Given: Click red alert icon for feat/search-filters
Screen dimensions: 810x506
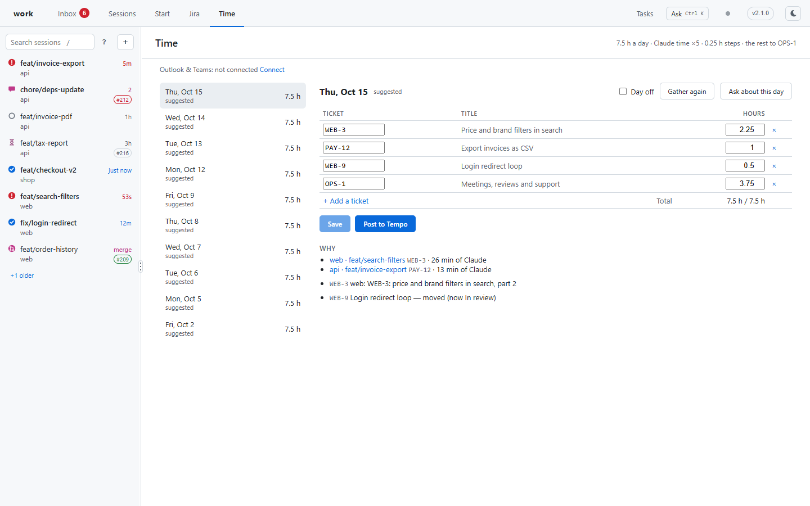Looking at the screenshot, I should (x=12, y=196).
